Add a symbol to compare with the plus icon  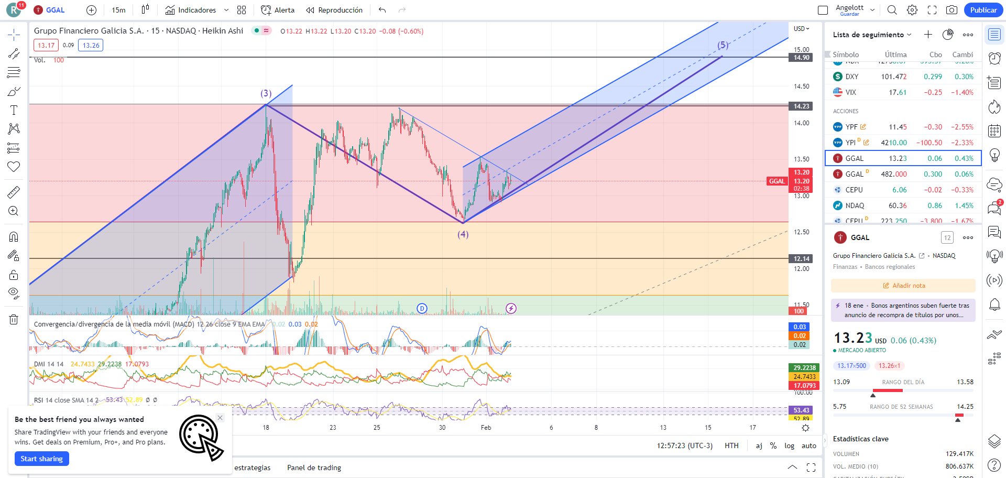coord(91,10)
